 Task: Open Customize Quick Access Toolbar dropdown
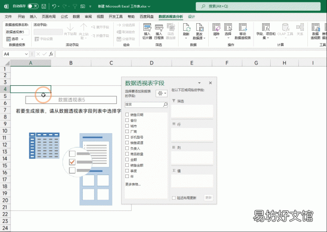click(x=90, y=6)
